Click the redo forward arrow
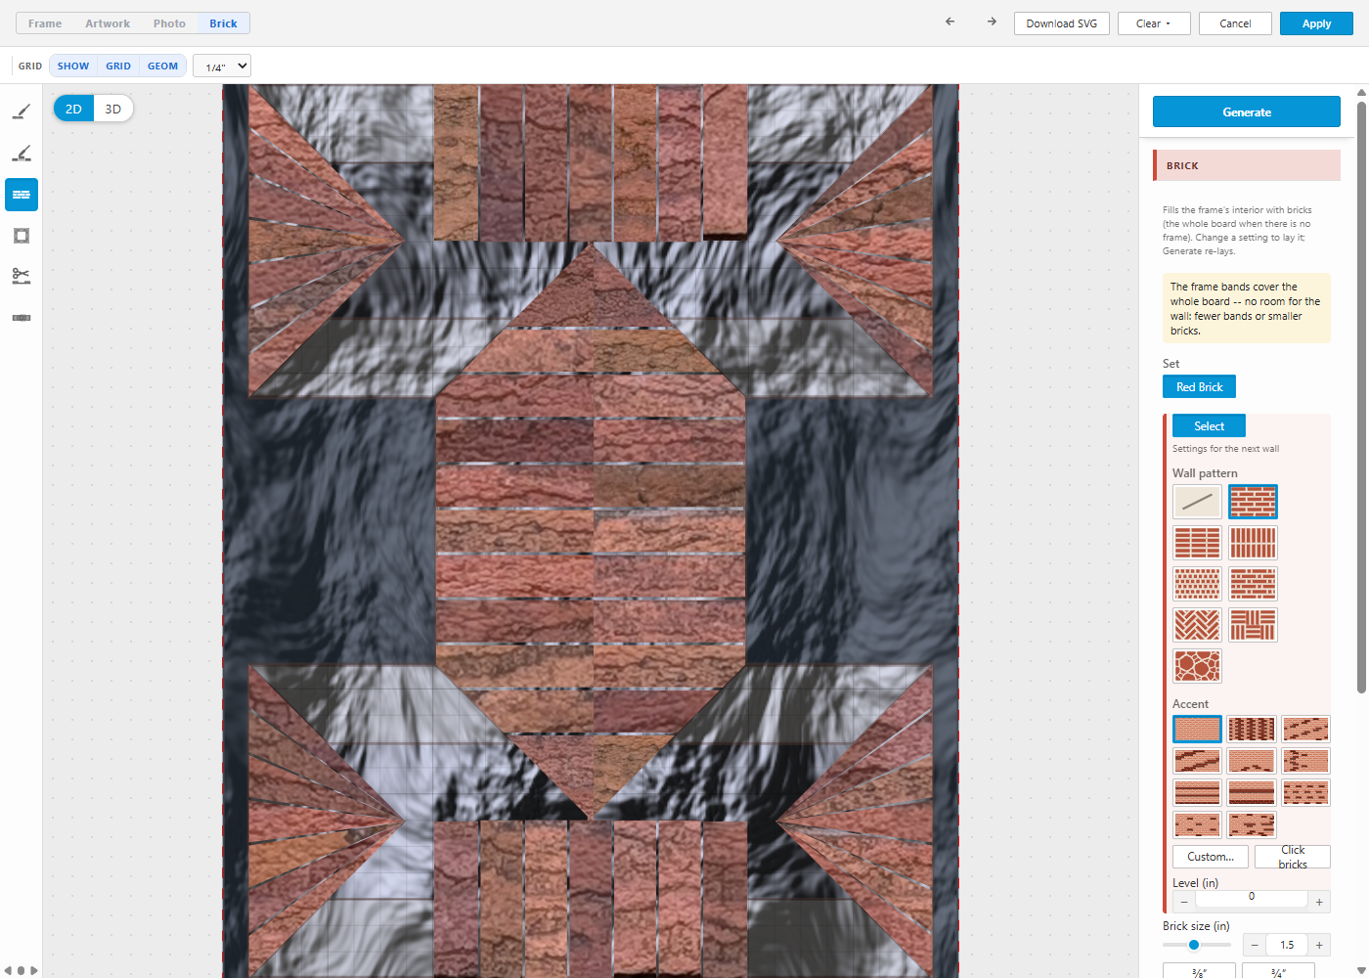This screenshot has width=1369, height=978. click(992, 22)
